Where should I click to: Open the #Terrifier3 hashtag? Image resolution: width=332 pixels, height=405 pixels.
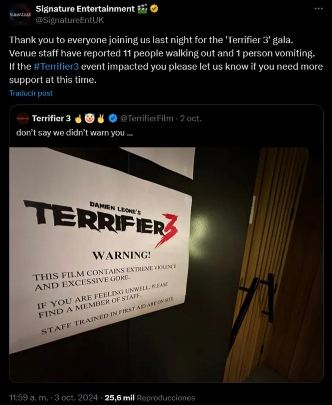(56, 66)
